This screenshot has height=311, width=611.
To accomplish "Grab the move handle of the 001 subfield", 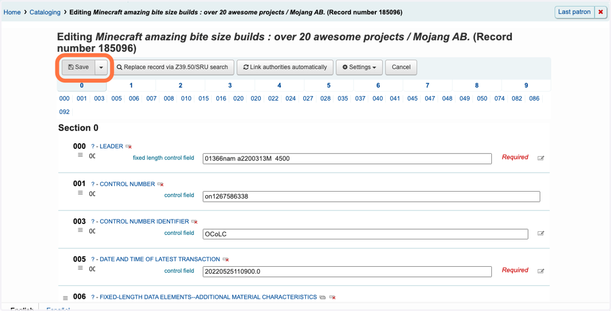I will (80, 193).
